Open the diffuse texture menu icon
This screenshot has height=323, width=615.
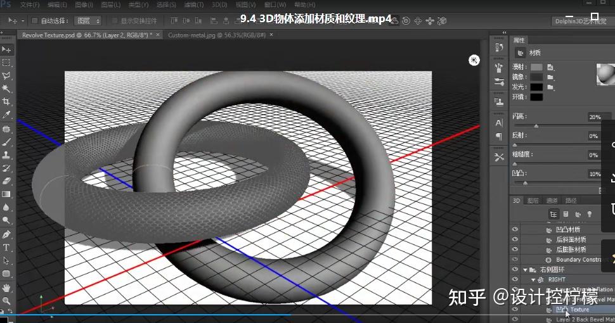pos(550,67)
